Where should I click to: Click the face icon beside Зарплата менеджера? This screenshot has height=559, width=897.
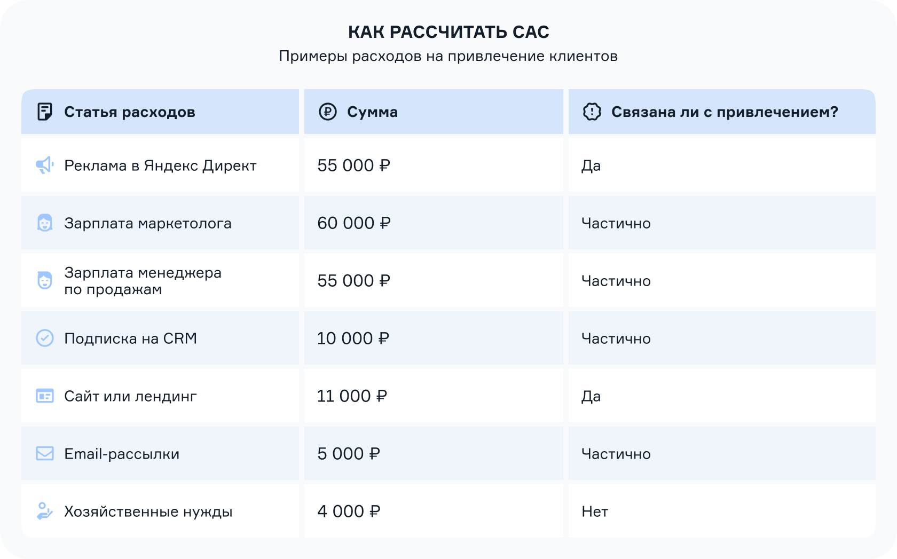coord(45,280)
